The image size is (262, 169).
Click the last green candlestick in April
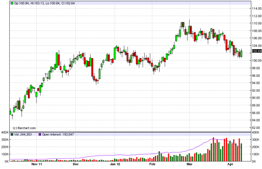click(241, 54)
